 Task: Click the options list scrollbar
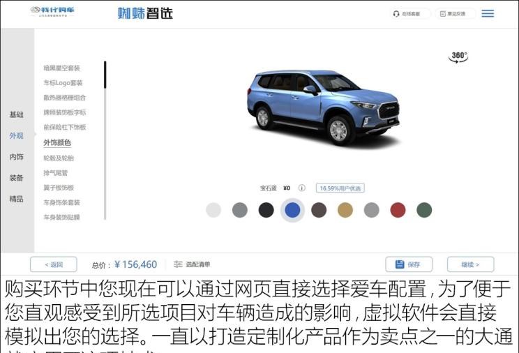(105, 140)
